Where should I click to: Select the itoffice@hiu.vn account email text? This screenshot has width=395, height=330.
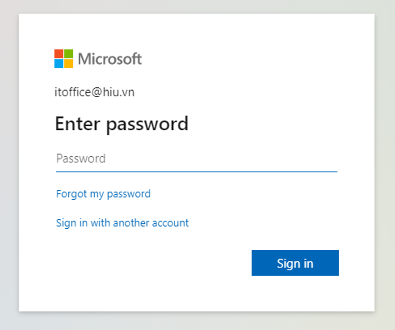click(x=95, y=92)
